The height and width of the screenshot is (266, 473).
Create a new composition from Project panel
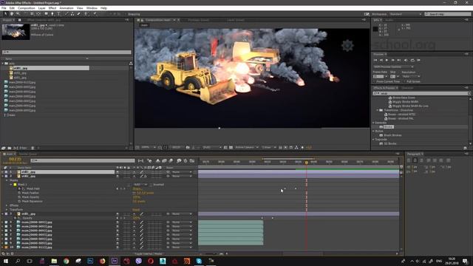click(x=16, y=148)
